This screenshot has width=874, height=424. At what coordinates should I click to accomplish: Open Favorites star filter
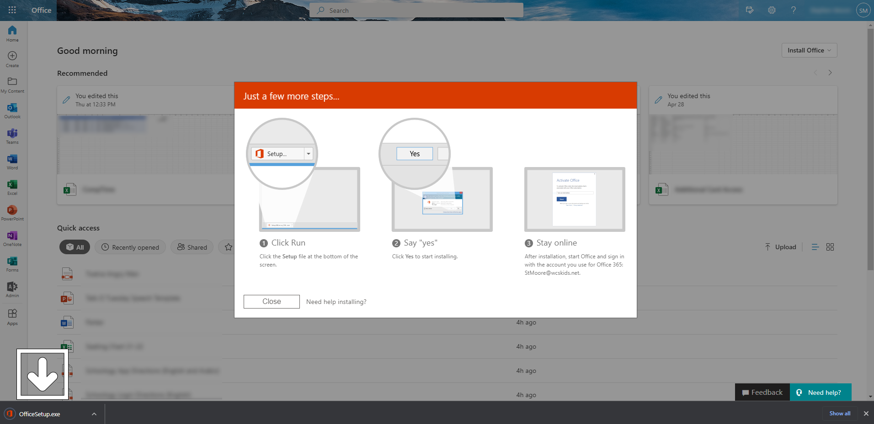(x=229, y=247)
